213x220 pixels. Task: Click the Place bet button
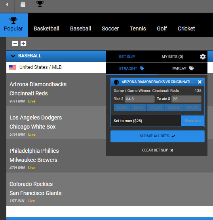[x=192, y=121]
